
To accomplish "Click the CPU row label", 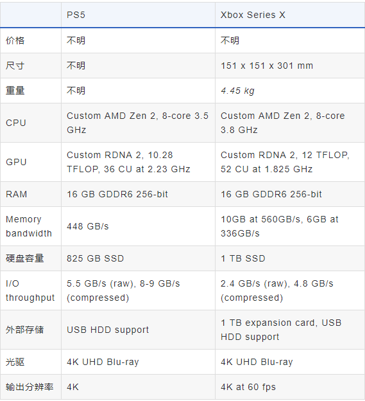I will pos(31,123).
